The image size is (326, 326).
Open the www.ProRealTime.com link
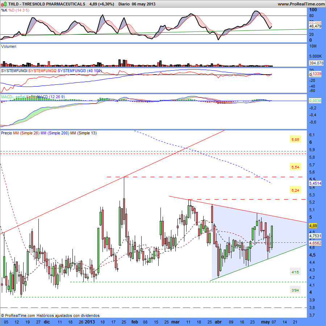click(x=301, y=4)
